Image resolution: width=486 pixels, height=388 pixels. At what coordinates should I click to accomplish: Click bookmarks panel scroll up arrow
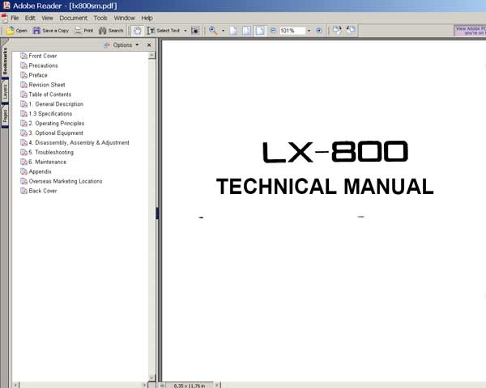[151, 56]
